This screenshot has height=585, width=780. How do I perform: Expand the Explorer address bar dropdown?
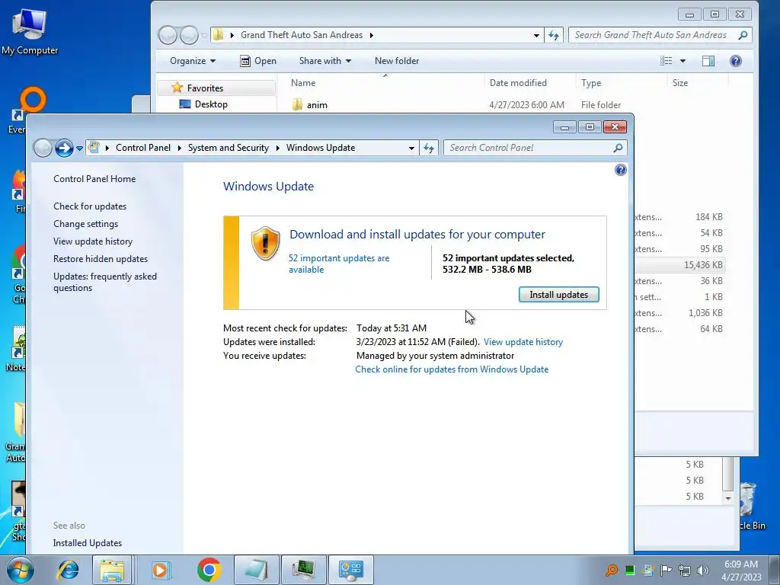coord(536,35)
